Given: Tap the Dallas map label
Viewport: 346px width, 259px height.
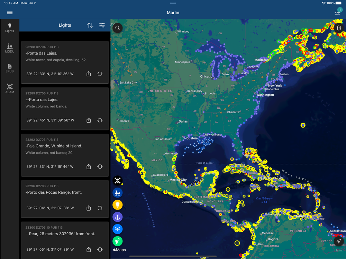Looking at the screenshot, I should pyautogui.click(x=183, y=121).
